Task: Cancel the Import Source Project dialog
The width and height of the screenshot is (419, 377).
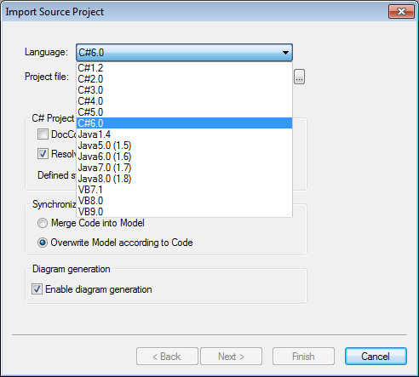Action: (376, 357)
